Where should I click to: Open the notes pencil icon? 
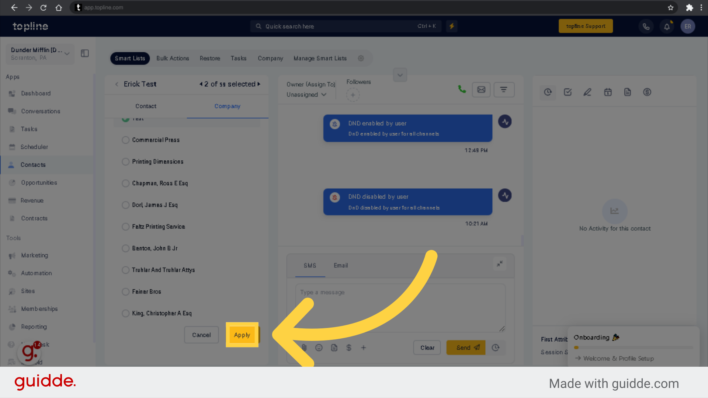click(587, 92)
